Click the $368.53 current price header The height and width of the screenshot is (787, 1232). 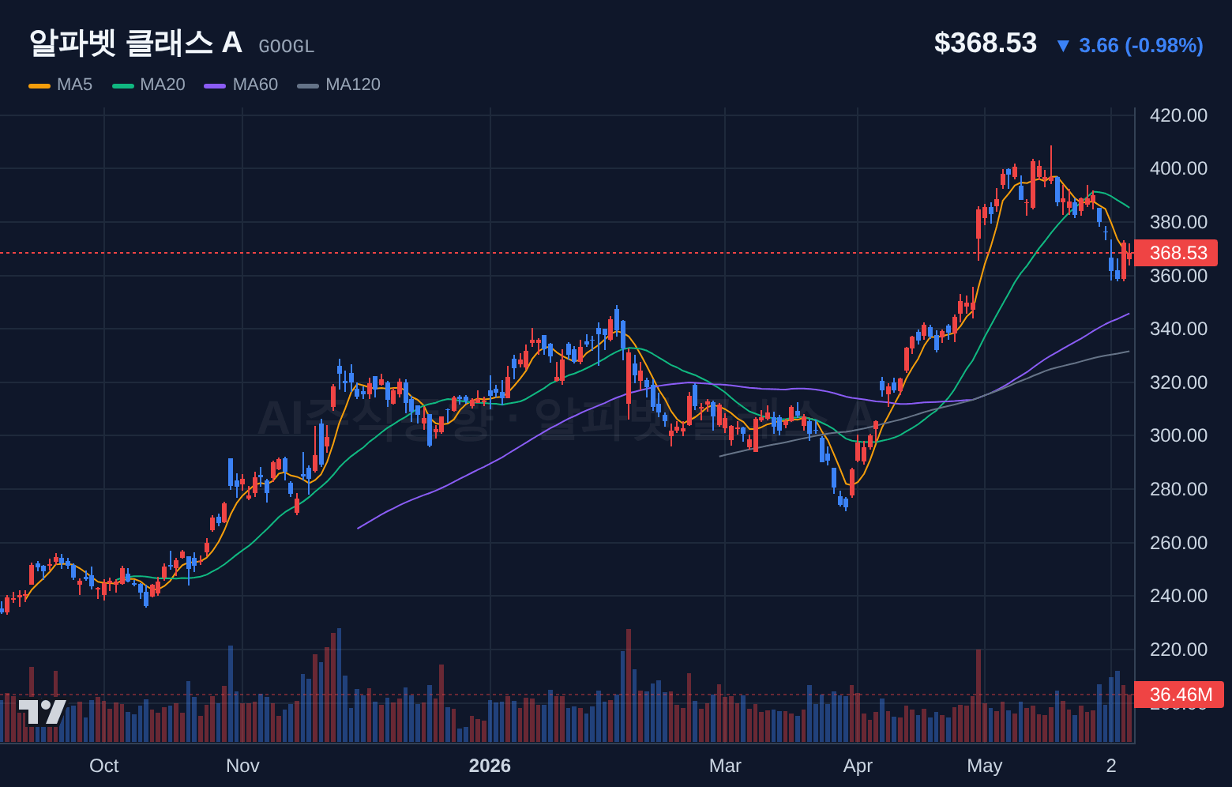point(986,43)
